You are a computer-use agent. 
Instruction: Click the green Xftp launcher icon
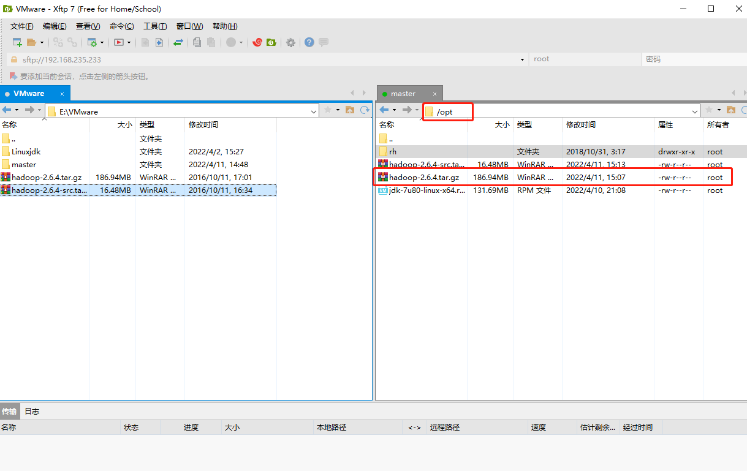pyautogui.click(x=271, y=42)
